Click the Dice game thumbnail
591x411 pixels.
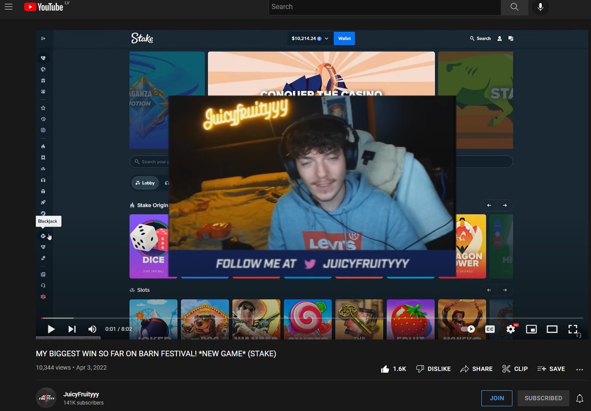coord(149,246)
